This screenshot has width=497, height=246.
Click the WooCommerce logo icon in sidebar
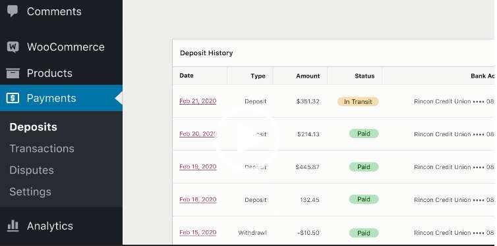coord(13,47)
